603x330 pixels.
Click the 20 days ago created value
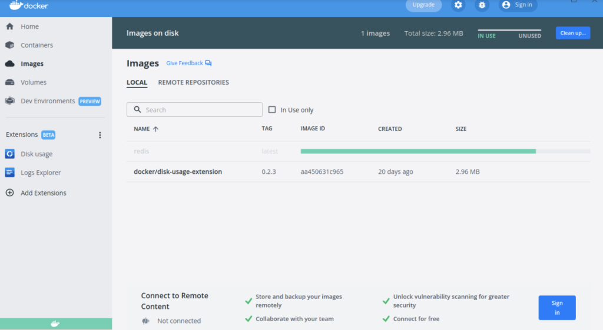[395, 171]
